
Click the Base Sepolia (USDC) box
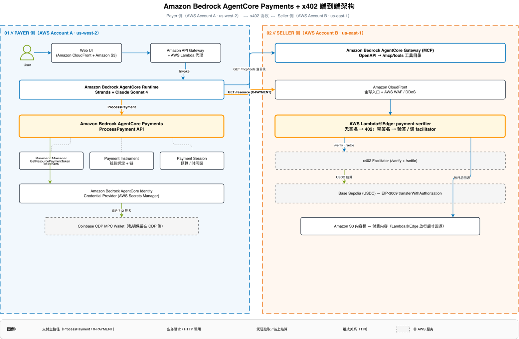390,193
